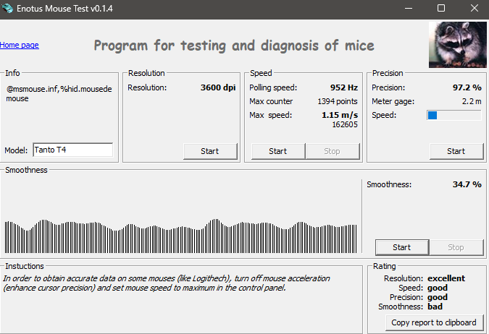Click Stop in the Speed panel
489x334 pixels.
[333, 151]
